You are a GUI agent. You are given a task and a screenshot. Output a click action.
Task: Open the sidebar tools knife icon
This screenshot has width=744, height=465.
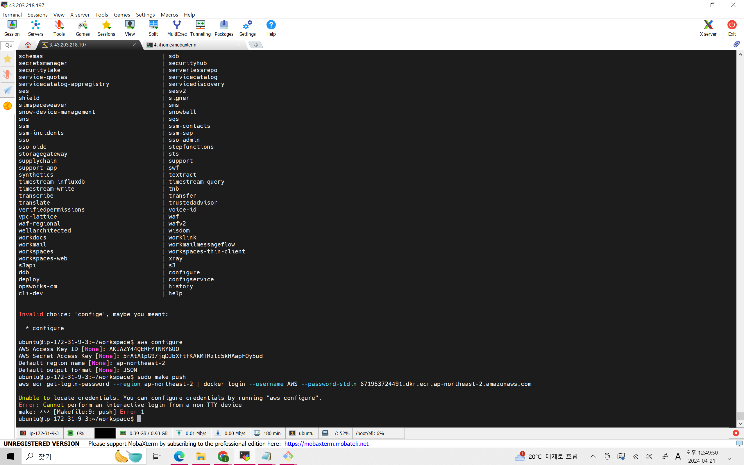coord(7,74)
